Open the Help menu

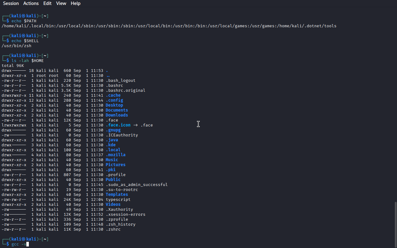click(x=75, y=3)
